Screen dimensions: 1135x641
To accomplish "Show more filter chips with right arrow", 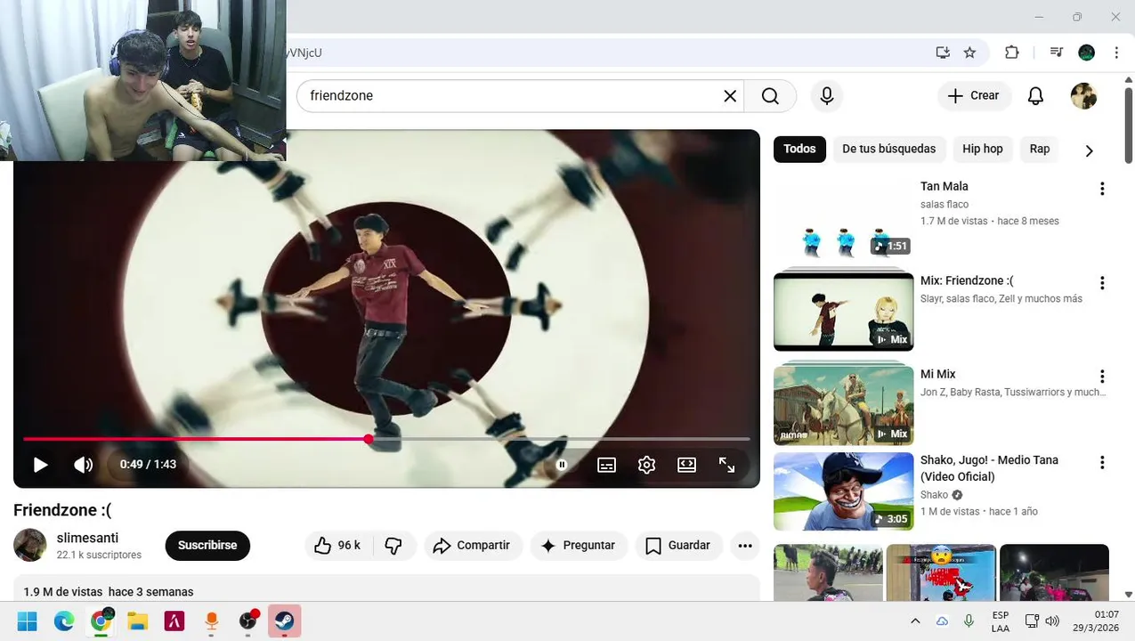I will click(x=1089, y=150).
